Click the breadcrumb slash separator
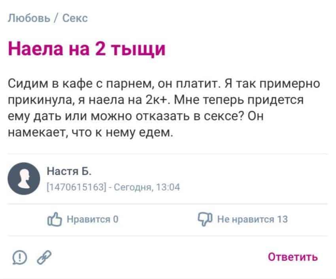The image size is (336, 279). 56,18
